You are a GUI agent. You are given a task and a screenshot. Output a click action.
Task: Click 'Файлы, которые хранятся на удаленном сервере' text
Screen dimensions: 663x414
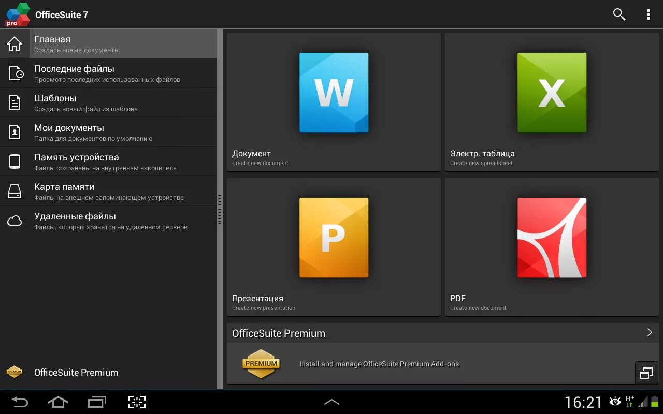pos(111,227)
